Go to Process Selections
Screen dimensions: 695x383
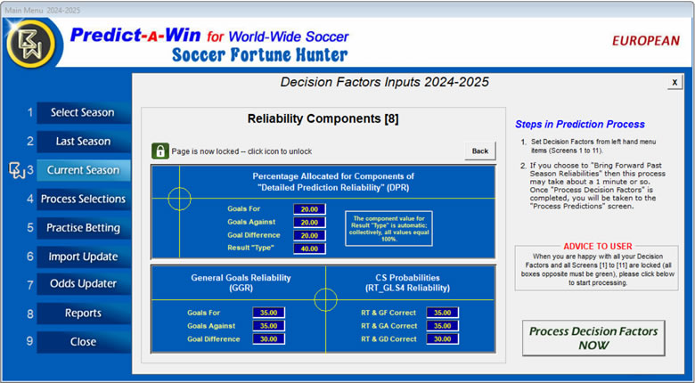(84, 199)
